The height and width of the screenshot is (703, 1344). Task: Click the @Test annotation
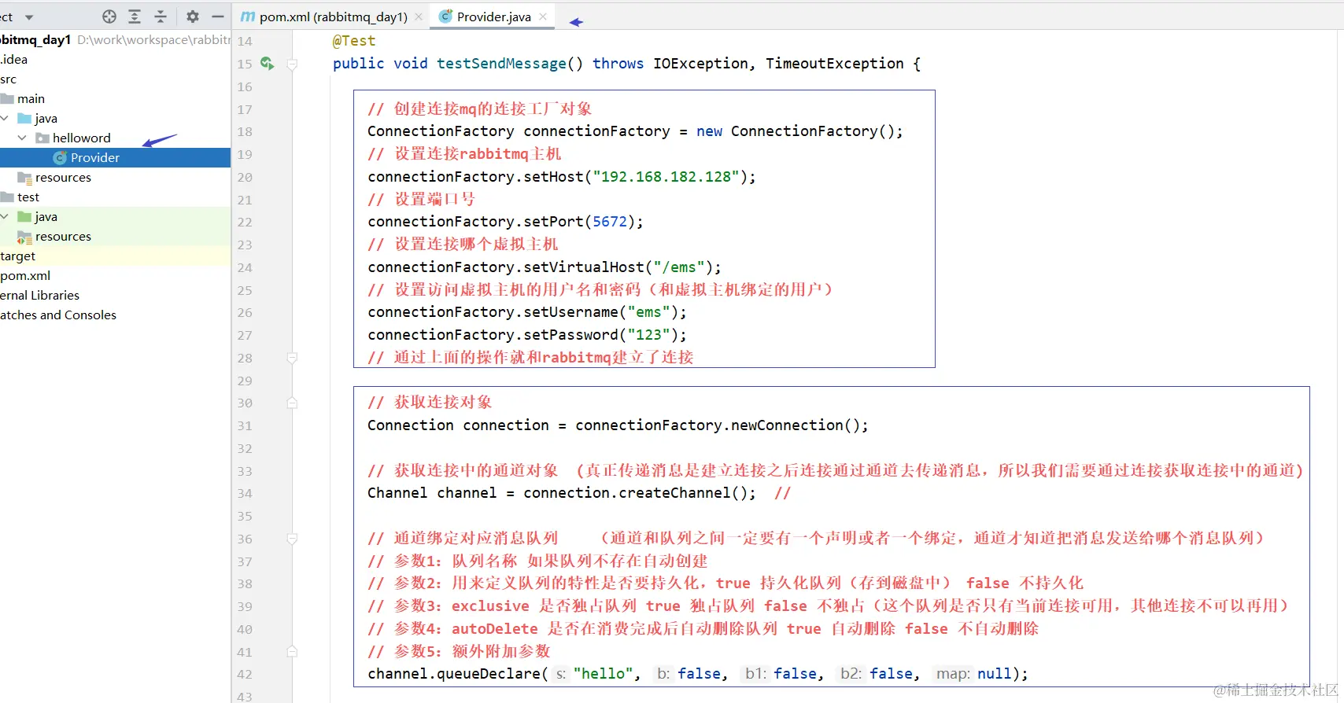(354, 41)
